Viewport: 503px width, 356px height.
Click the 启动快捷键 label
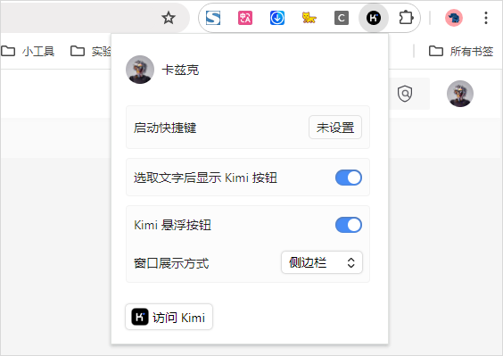(x=165, y=128)
